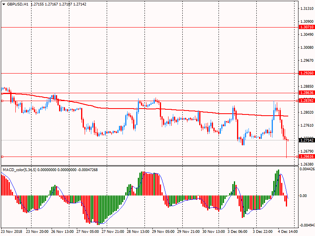Click the 23 Nov 2018 date label
Viewport: 315px width, 236px height.
pyautogui.click(x=12, y=232)
